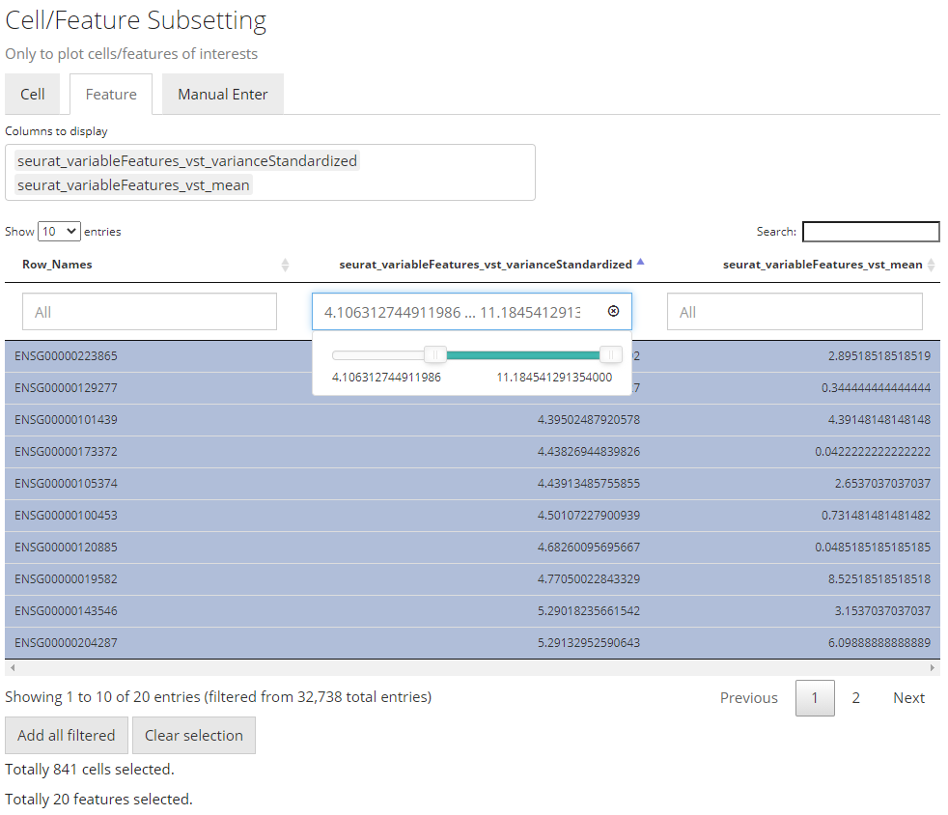Click the Add all filtered button

point(67,736)
